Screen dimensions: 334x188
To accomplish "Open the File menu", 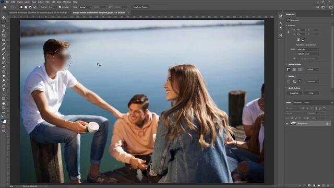I will point(8,2).
